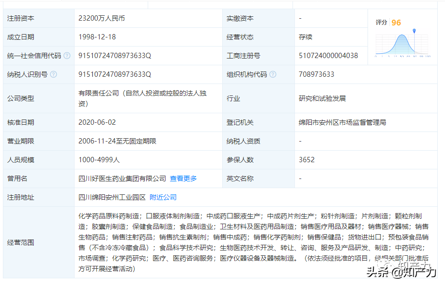Click the 参保人数 label cell
Viewport: 445px width, 286px height.
point(258,160)
